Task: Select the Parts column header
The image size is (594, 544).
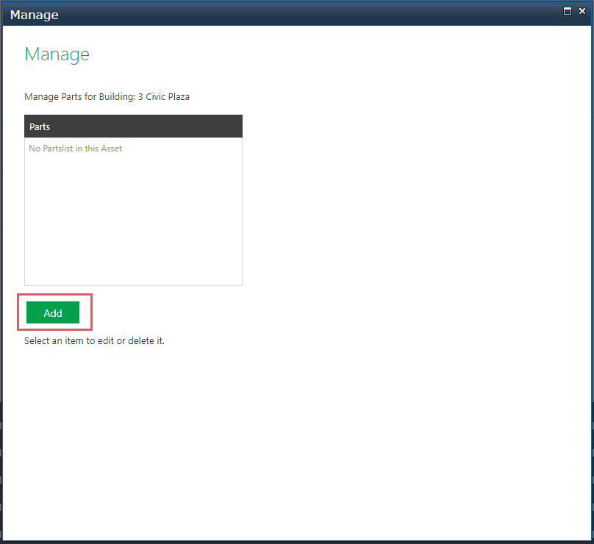Action: pyautogui.click(x=133, y=126)
